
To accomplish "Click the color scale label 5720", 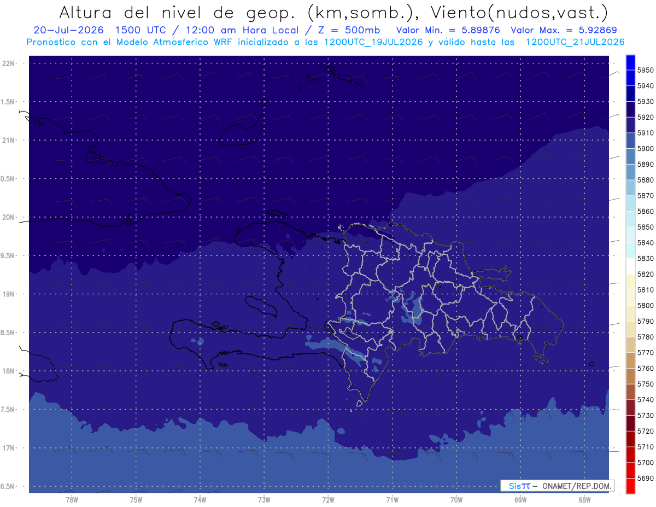I will (x=645, y=432).
